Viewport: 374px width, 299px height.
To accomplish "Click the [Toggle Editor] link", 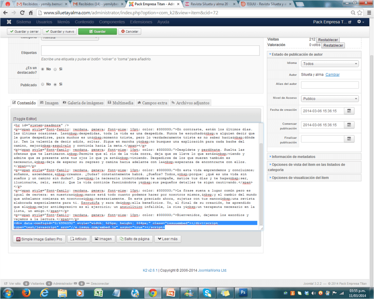I will [x=25, y=119].
